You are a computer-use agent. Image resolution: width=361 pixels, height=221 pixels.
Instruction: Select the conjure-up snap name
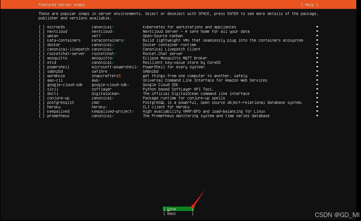[x=58, y=98]
